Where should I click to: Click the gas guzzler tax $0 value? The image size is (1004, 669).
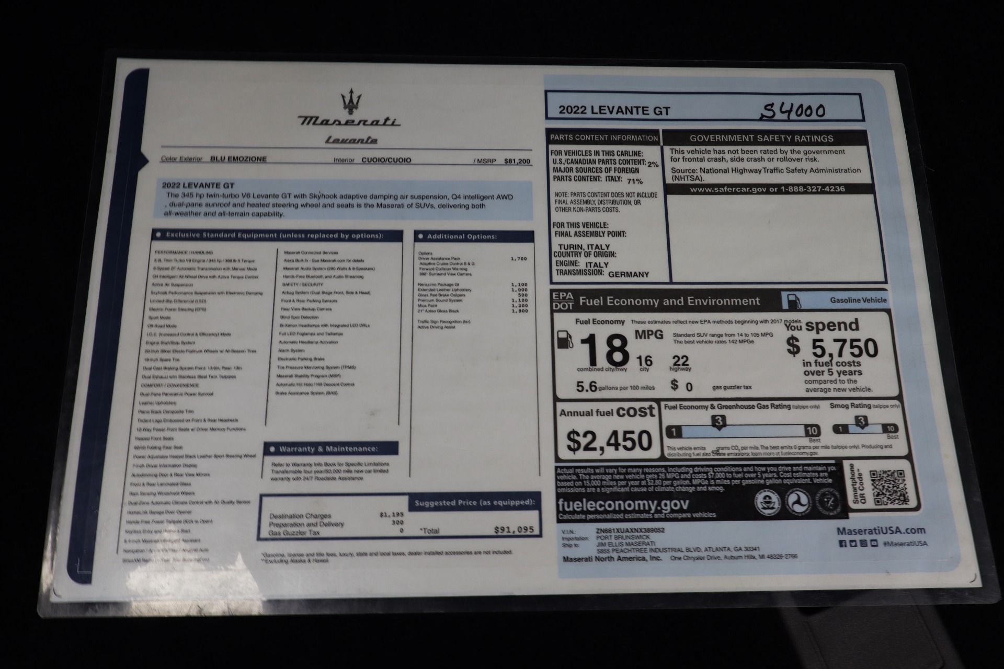tap(682, 386)
